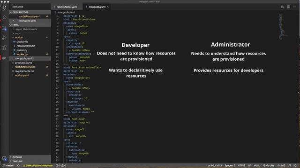Click the code minimap

click(x=281, y=27)
